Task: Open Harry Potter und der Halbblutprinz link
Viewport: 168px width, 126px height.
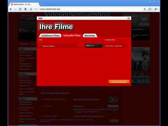Action: pos(26,108)
